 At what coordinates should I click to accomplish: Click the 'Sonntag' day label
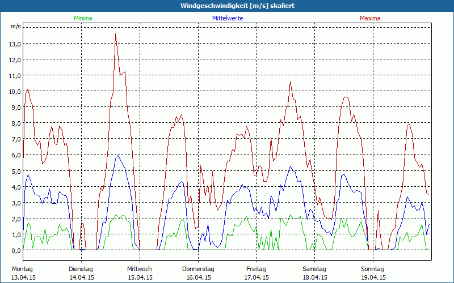[372, 269]
